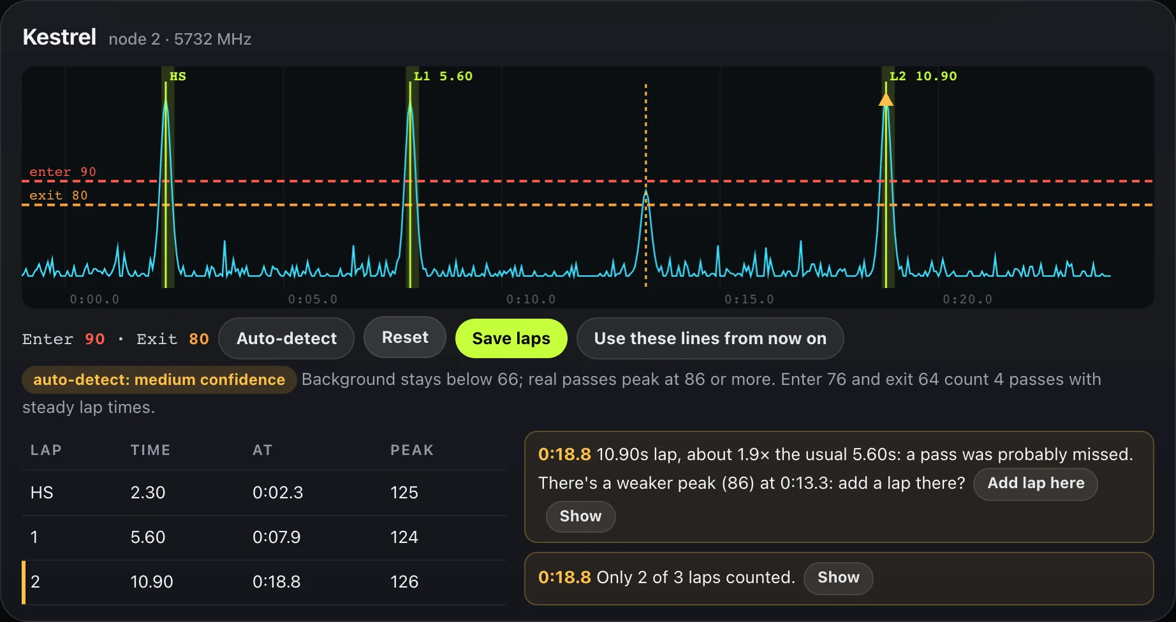Viewport: 1176px width, 622px height.
Task: Select the orange exit 80 threshold line
Action: [x=587, y=205]
